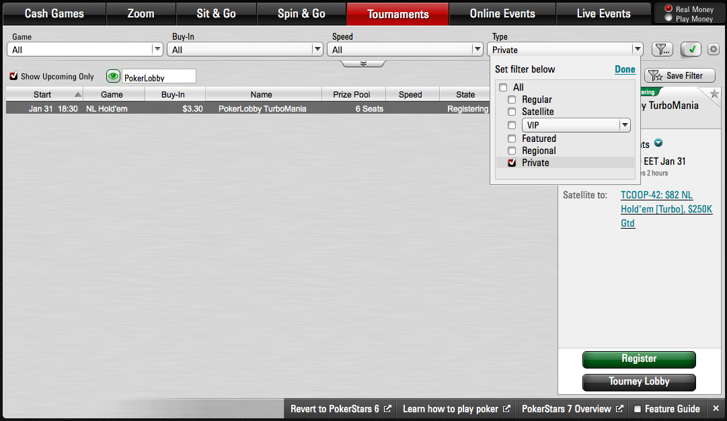Check the Satellite type checkbox
Image resolution: width=727 pixels, height=421 pixels.
pyautogui.click(x=512, y=111)
